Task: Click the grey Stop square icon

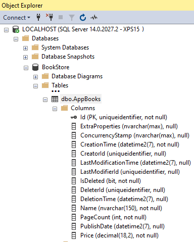Action: pyautogui.click(x=61, y=17)
